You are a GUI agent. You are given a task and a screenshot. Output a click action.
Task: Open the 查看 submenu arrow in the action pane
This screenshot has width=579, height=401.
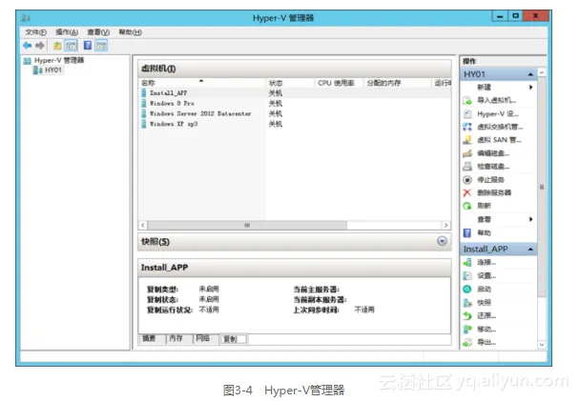coord(530,219)
